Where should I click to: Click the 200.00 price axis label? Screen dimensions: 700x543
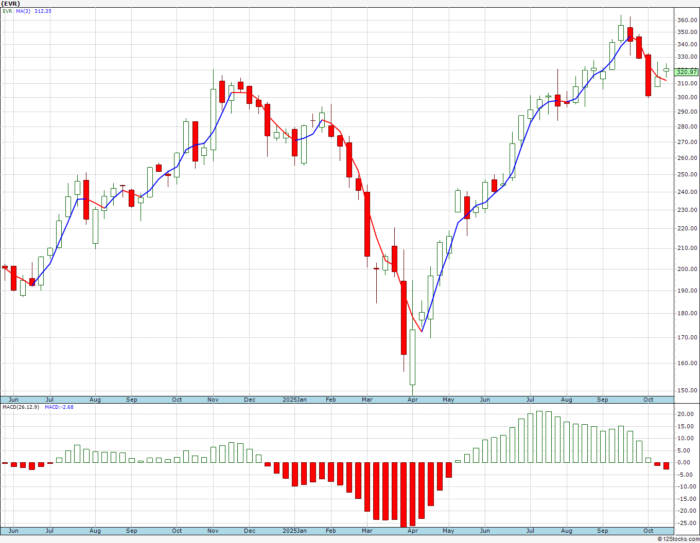[688, 269]
